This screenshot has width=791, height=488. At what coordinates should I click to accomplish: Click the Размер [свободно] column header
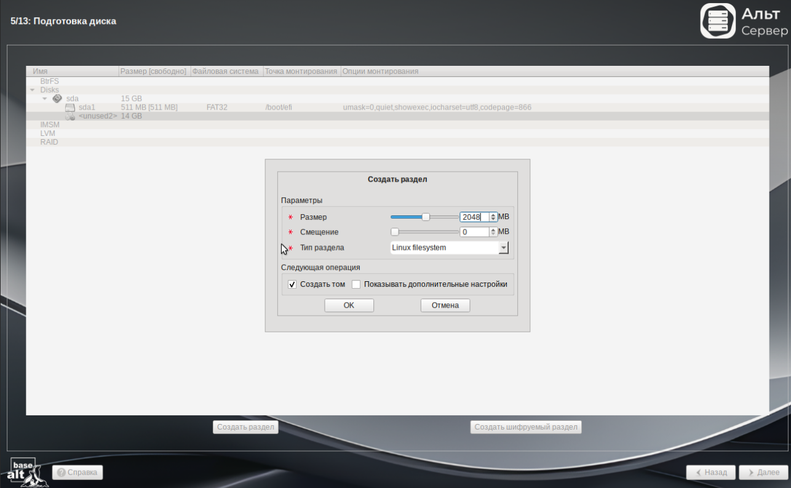click(x=154, y=71)
